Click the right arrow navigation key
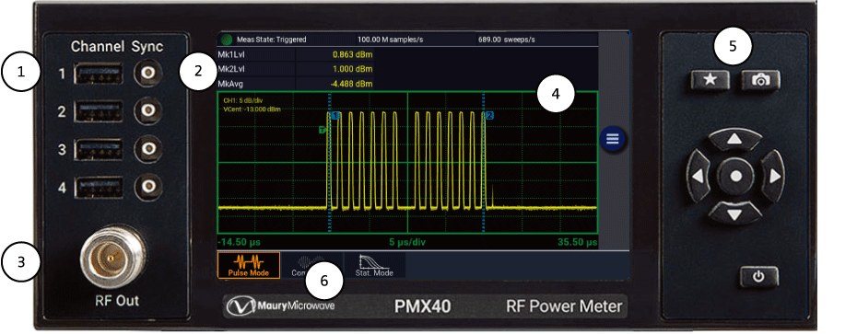 pos(771,177)
